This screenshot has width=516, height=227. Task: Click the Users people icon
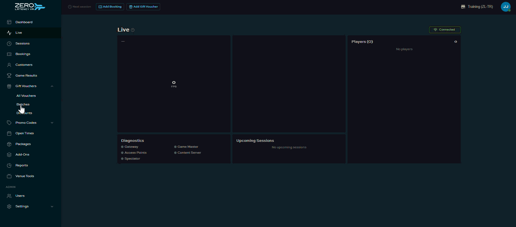[x=9, y=196]
